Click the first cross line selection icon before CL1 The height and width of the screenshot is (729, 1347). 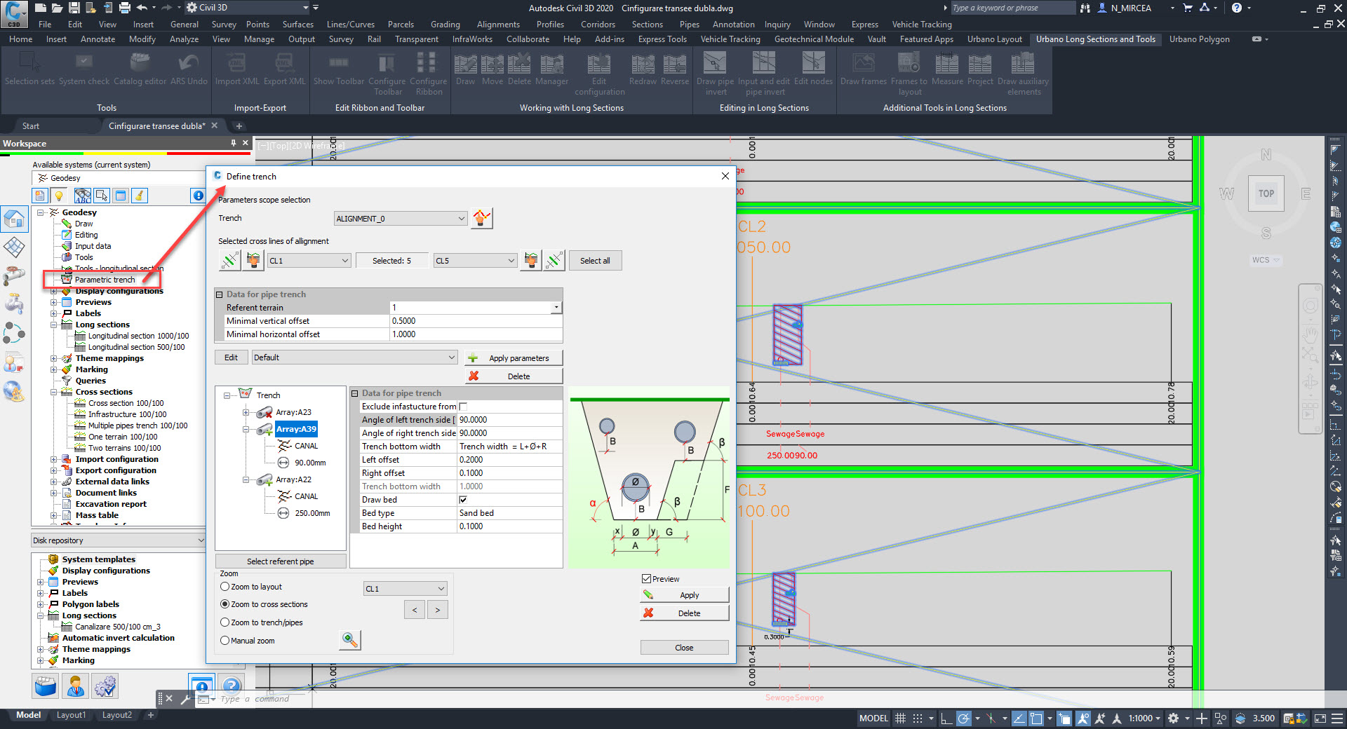click(230, 261)
